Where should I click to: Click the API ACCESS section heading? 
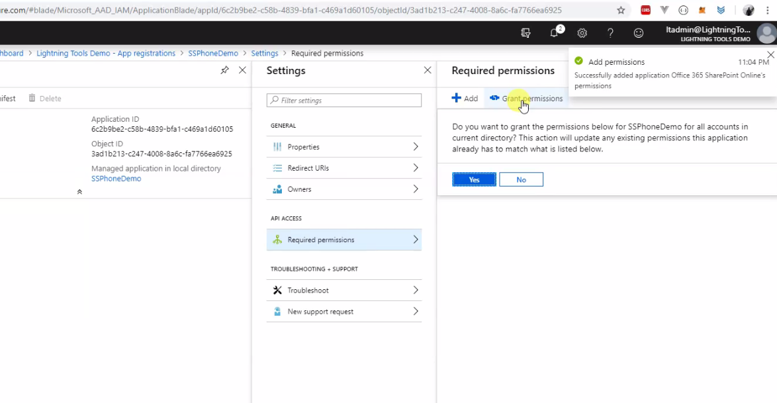[x=286, y=218]
